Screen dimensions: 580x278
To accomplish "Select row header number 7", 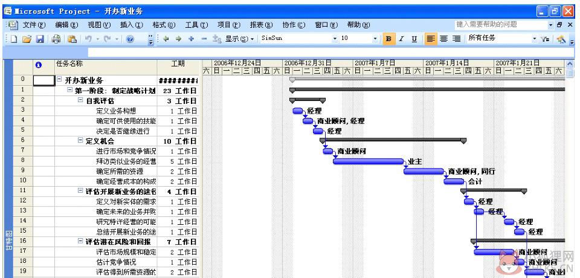I will coord(23,150).
